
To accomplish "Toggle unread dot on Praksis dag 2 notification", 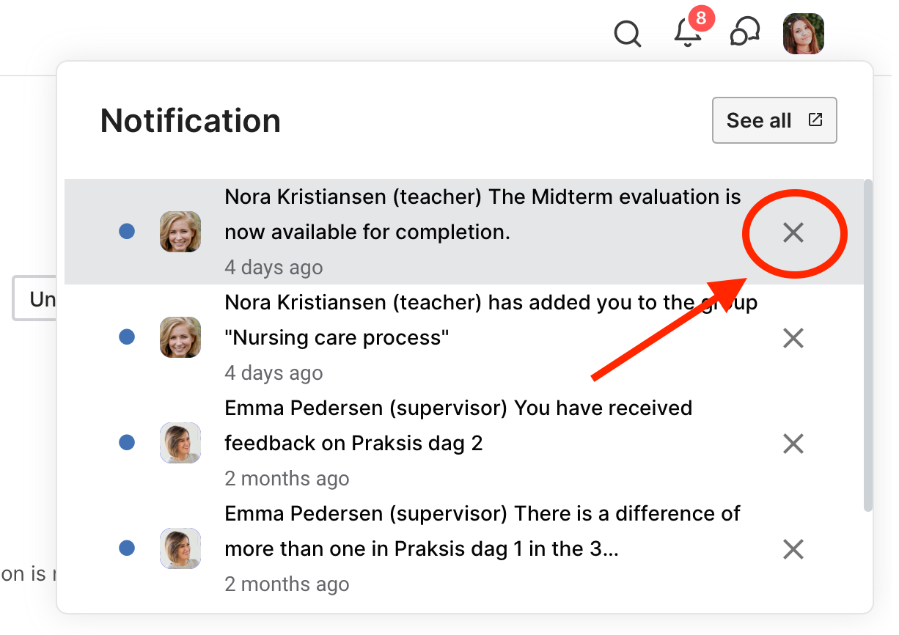I will point(127,443).
